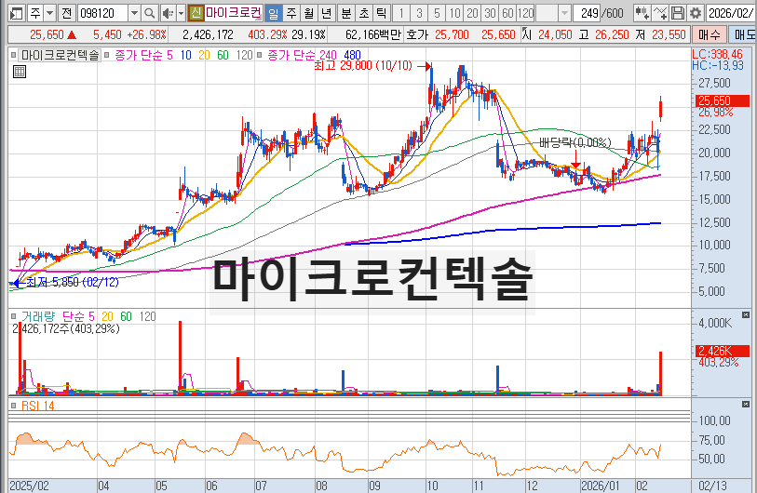757x493 pixels.
Task: Click the RSI 14 indicator label
Action: point(37,406)
